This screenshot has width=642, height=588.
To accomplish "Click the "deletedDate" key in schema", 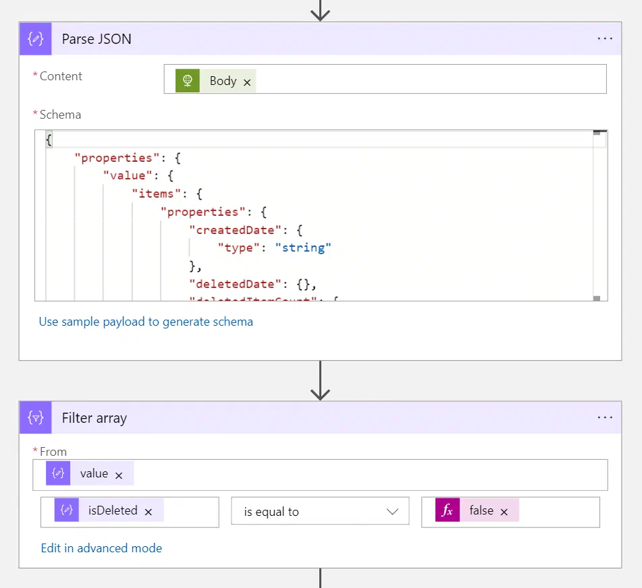I will (x=236, y=284).
